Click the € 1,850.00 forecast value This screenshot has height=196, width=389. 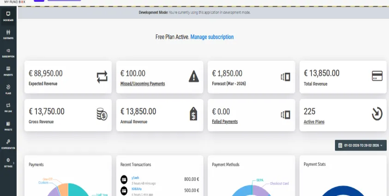227,73
